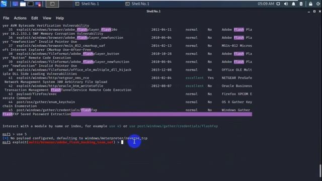Viewport: 322px width, 181px height.
Task: Open the Edit menu
Action: [35, 18]
